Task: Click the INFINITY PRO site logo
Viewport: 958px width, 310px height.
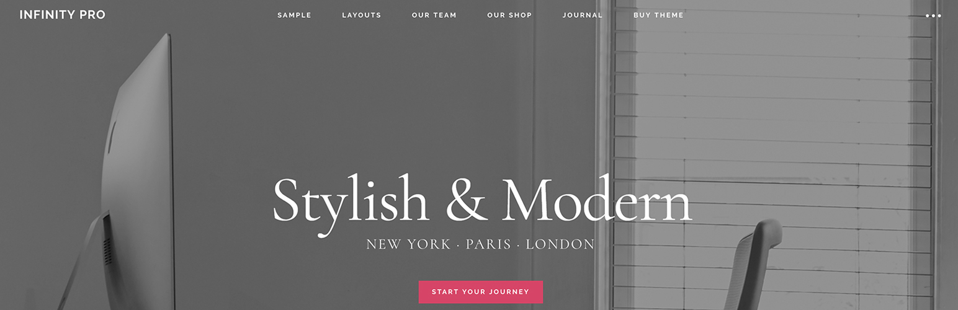Action: pos(63,15)
